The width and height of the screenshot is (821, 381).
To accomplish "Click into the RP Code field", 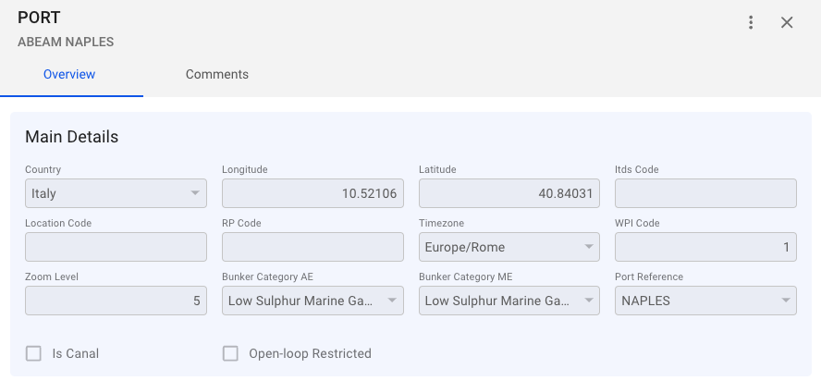I will [312, 247].
